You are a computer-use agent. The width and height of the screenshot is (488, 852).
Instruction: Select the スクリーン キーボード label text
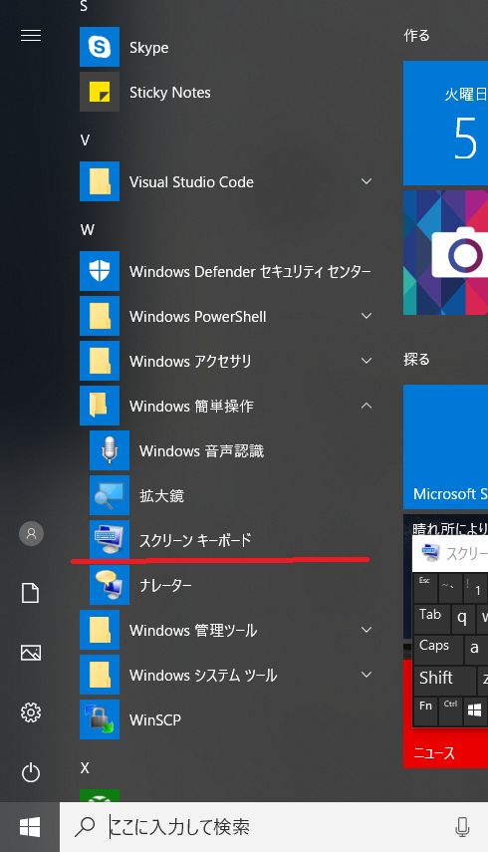(x=195, y=540)
